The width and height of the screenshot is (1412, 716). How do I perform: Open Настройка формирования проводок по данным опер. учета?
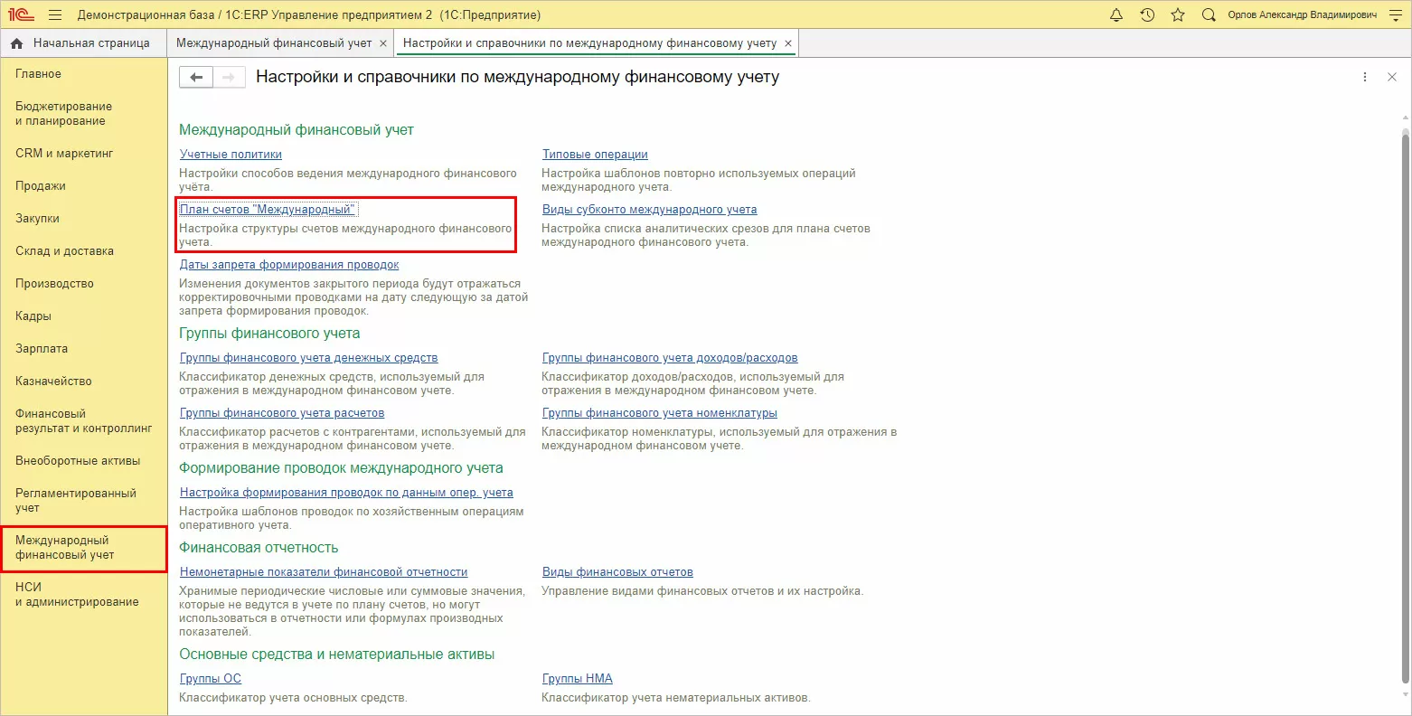346,493
